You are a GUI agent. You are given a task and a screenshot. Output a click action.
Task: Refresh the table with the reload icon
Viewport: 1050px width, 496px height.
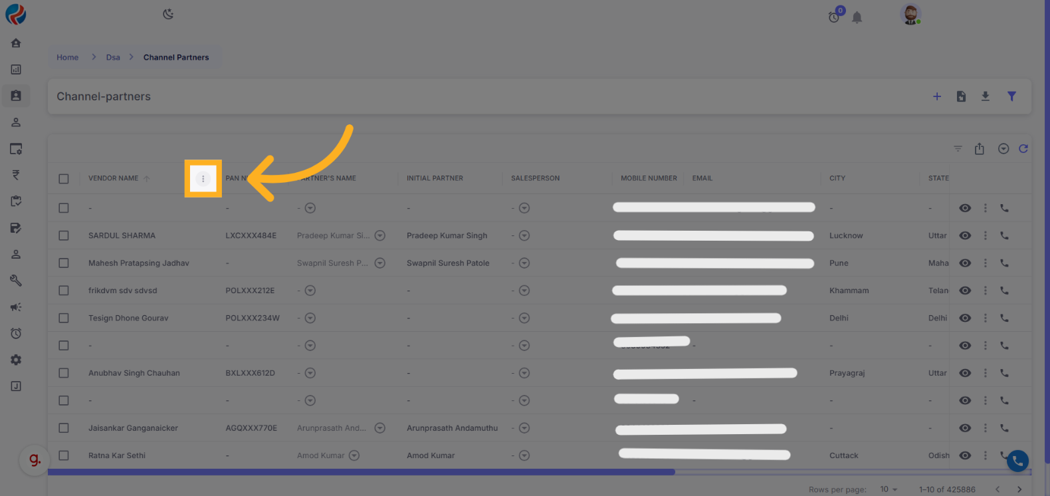1023,149
